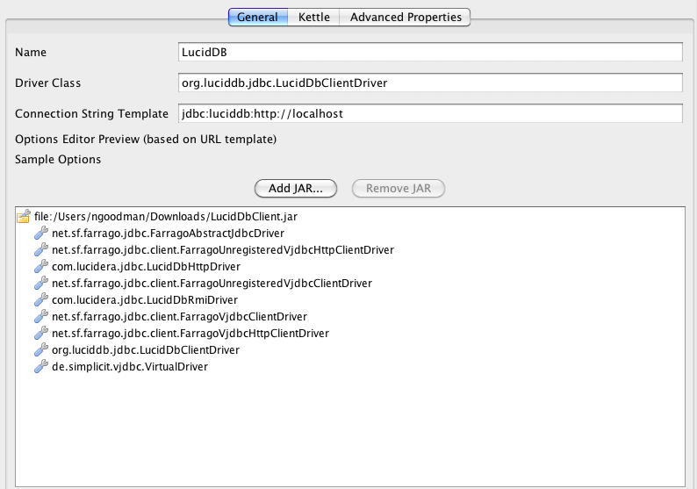The image size is (697, 489).
Task: Click the wrench icon for FarragoUnregisteredVjdbcClientDriver
Action: click(x=41, y=283)
